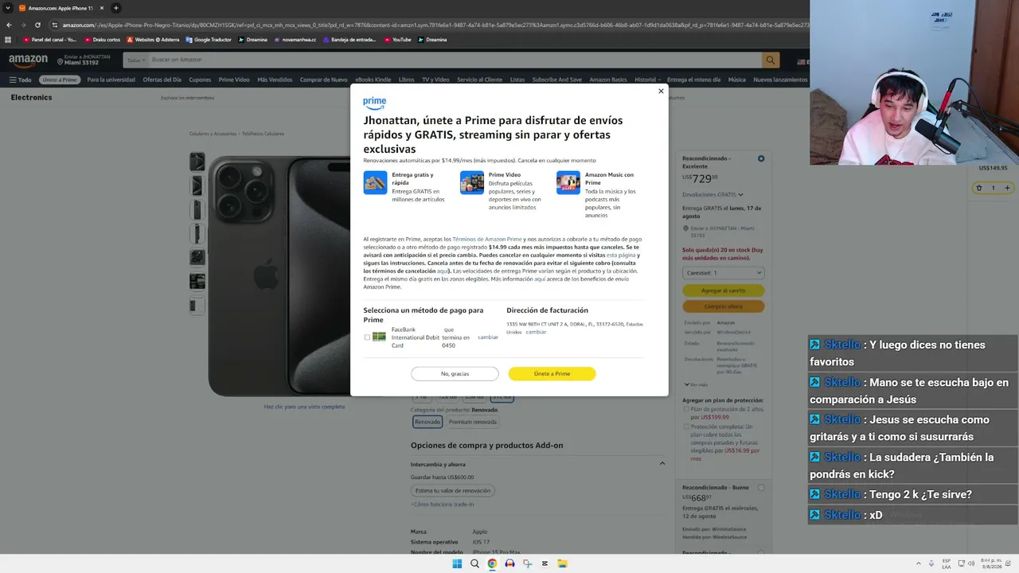Click the 'No, gracias' button
Viewport: 1019px width, 573px height.
[455, 373]
